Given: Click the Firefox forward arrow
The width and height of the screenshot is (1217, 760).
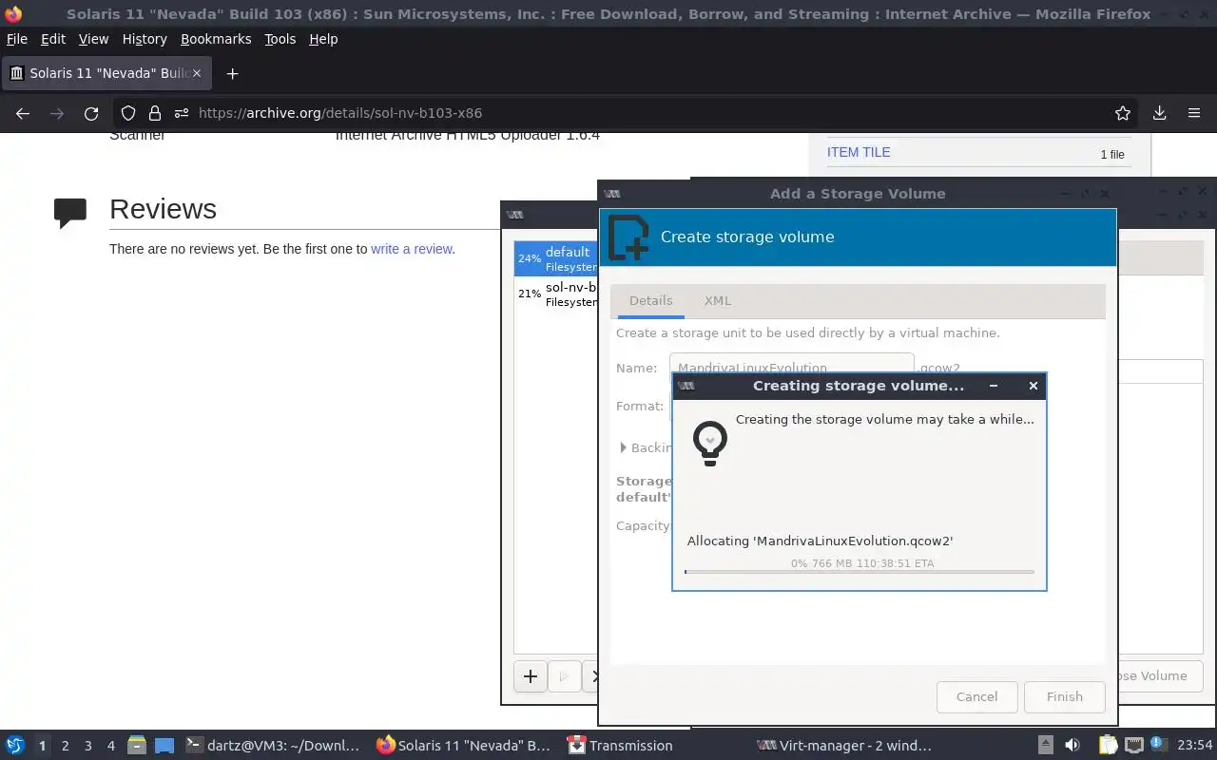Looking at the screenshot, I should tap(57, 113).
